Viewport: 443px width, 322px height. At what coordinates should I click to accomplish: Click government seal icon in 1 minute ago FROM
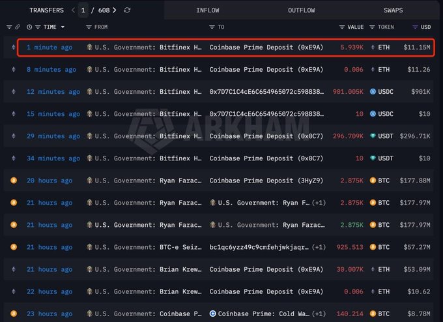pyautogui.click(x=89, y=47)
